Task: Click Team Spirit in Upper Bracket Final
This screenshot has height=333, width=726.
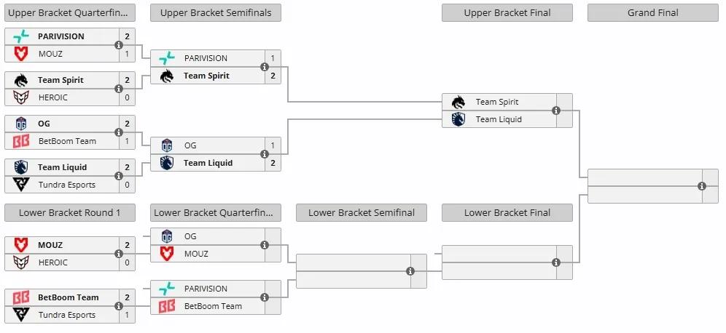Action: [x=497, y=102]
